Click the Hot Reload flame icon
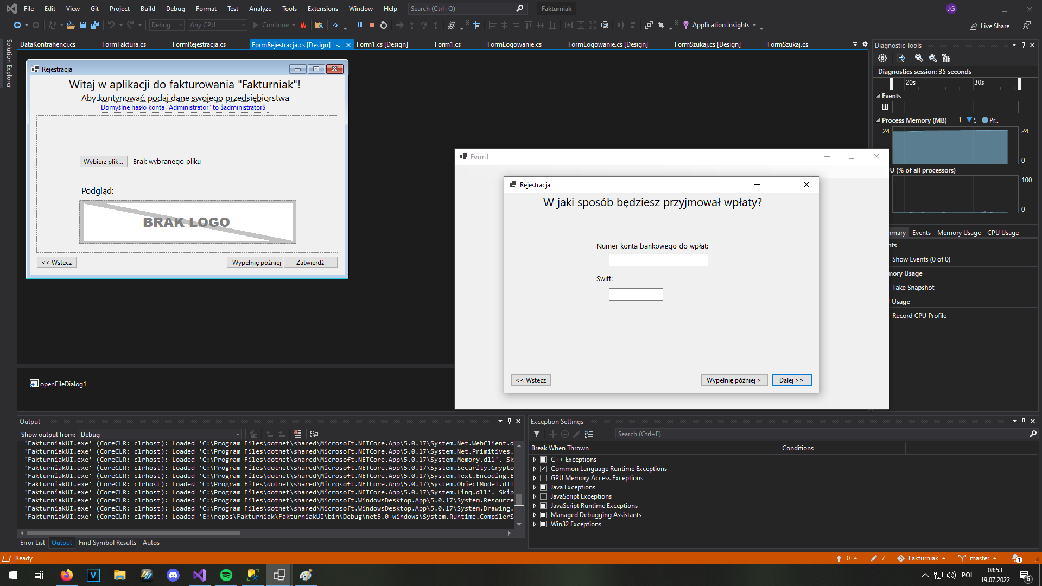The width and height of the screenshot is (1042, 586). [303, 25]
